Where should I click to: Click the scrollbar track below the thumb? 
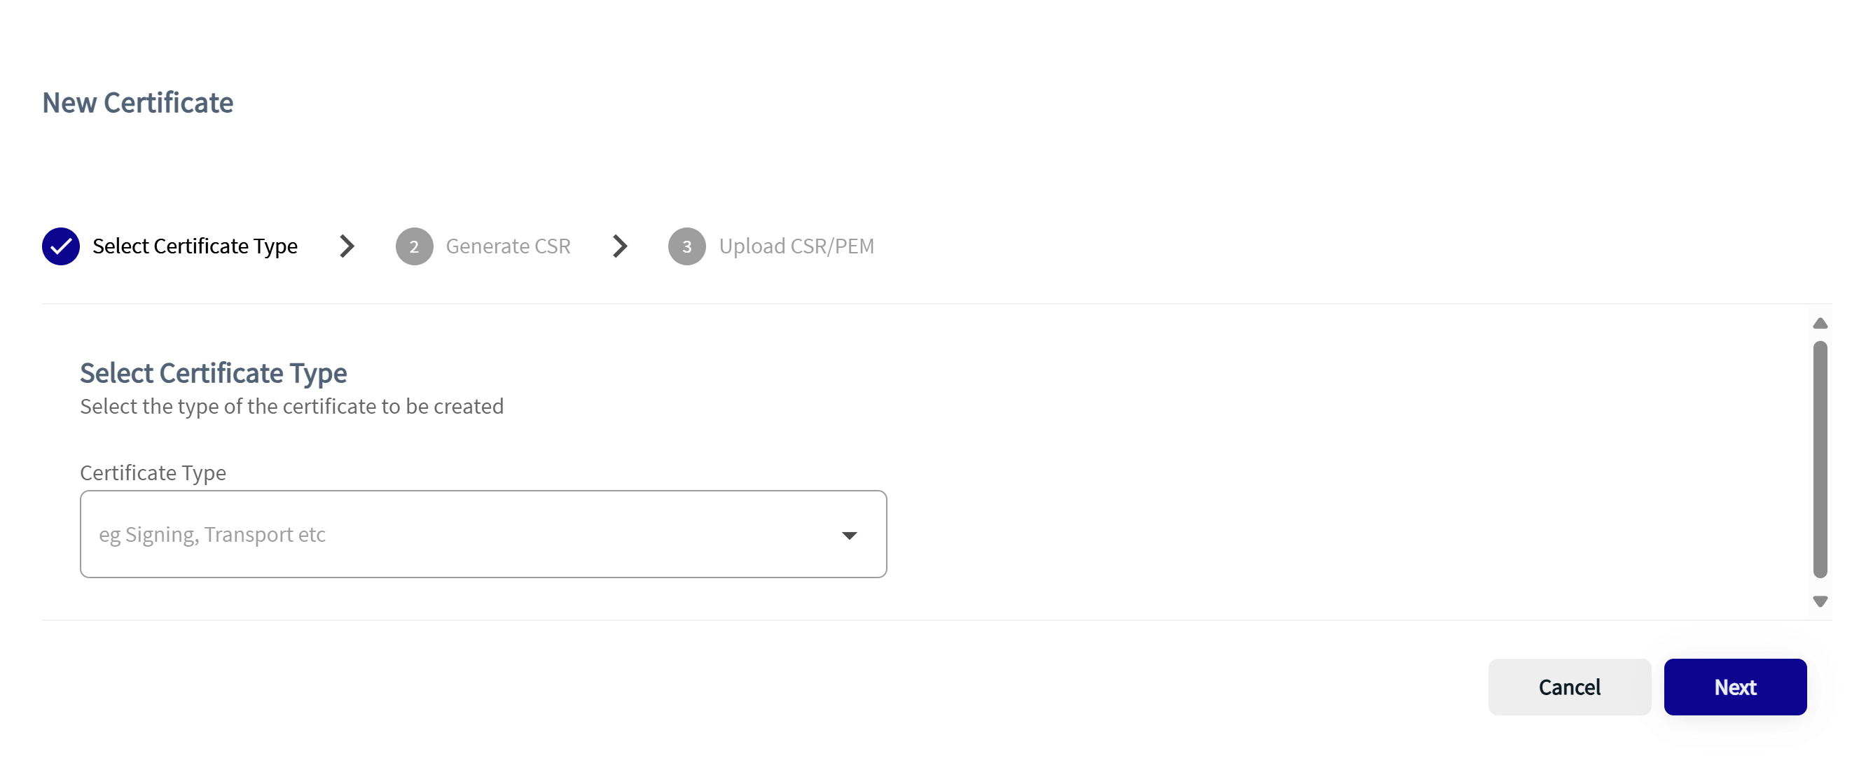[x=1820, y=585]
